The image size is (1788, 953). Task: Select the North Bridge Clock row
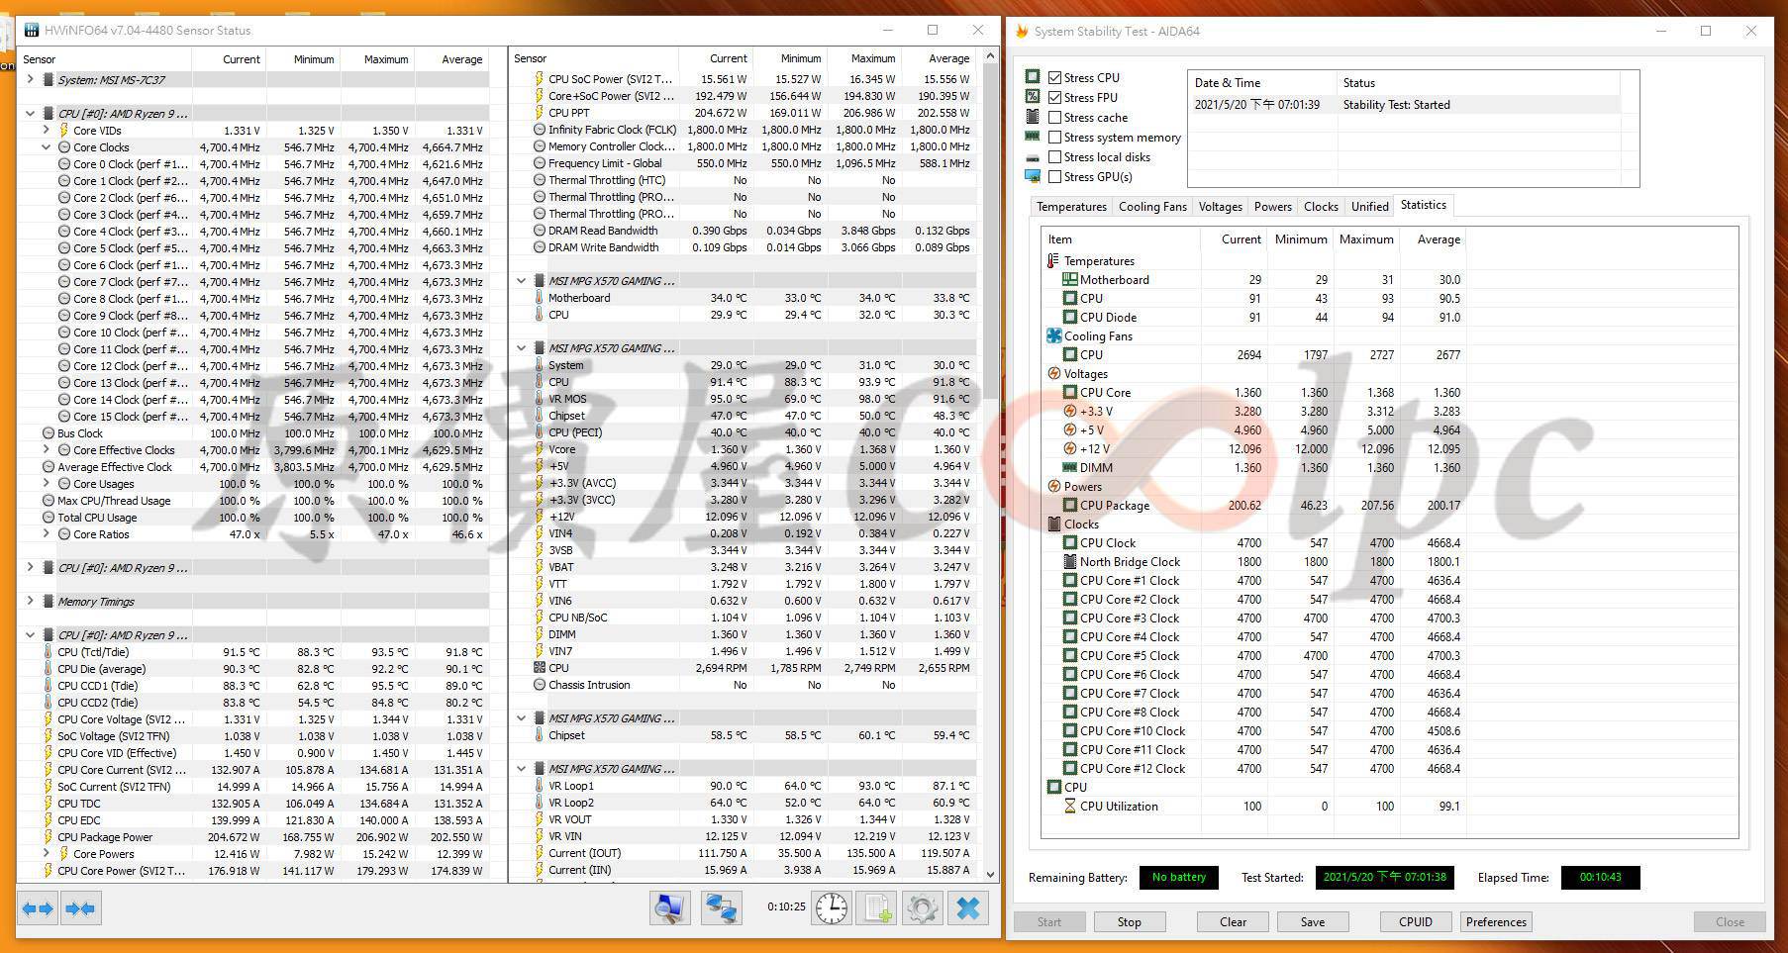click(x=1253, y=562)
